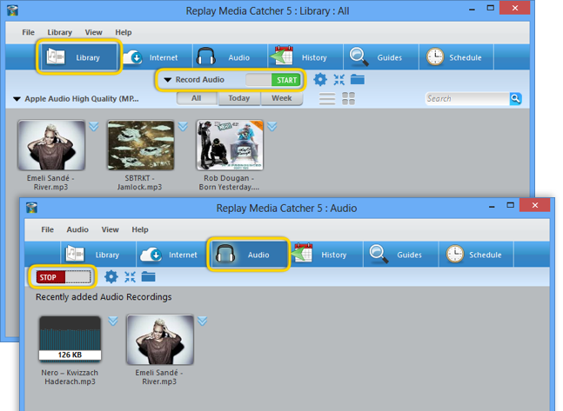Open output folder icon in Audio window

(x=148, y=276)
